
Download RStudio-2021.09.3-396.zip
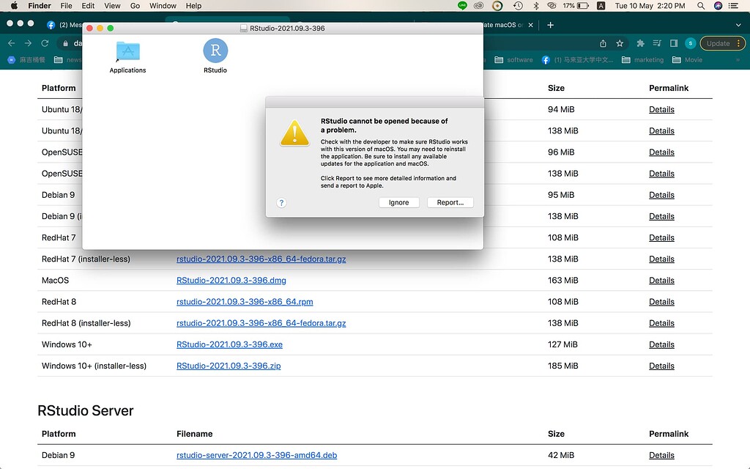(229, 366)
